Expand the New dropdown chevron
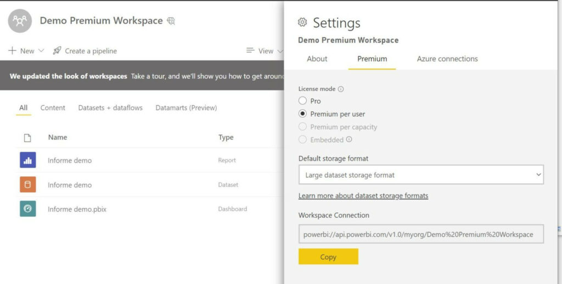 [x=41, y=50]
